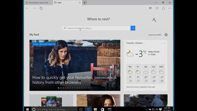The image size is (197, 111).
Task: Open volume control in tray
Action: [157, 109]
